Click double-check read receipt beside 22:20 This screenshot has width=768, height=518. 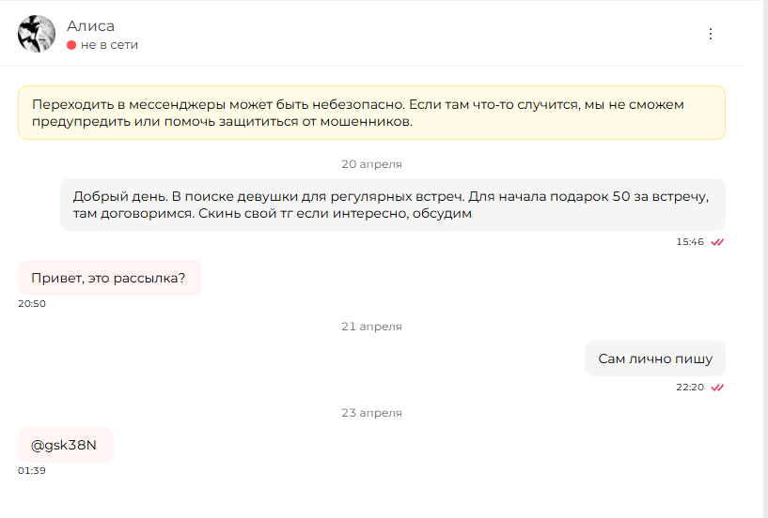click(717, 388)
